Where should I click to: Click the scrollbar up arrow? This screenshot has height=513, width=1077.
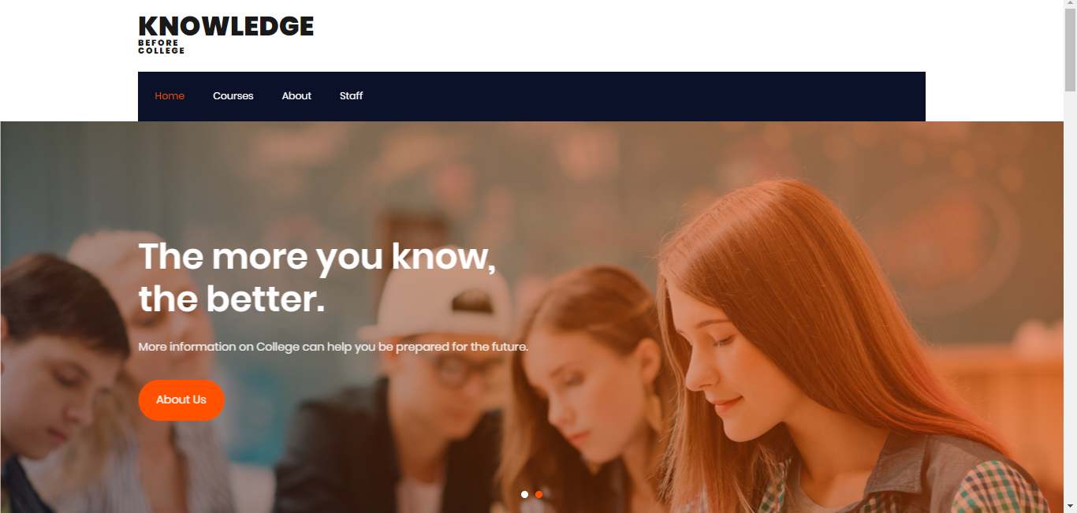(1070, 6)
